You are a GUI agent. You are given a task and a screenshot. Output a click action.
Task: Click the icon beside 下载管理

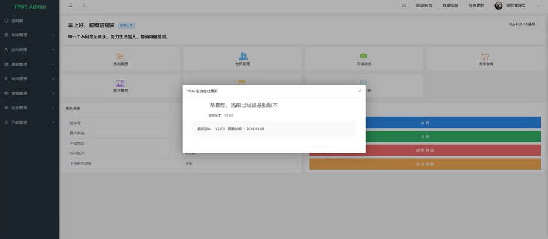pyautogui.click(x=6, y=122)
